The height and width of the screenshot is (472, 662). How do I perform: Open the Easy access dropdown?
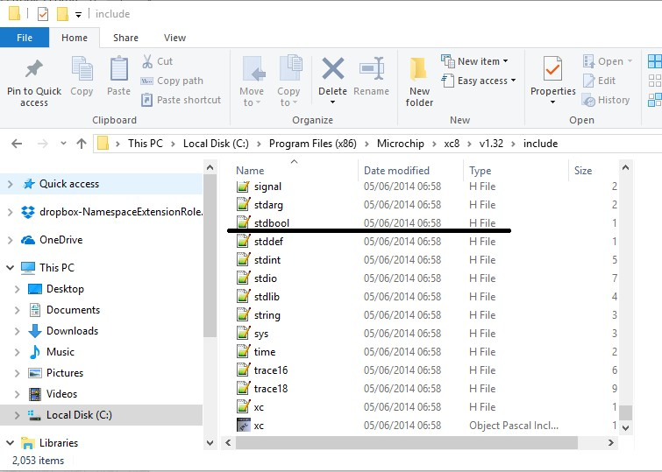click(479, 81)
